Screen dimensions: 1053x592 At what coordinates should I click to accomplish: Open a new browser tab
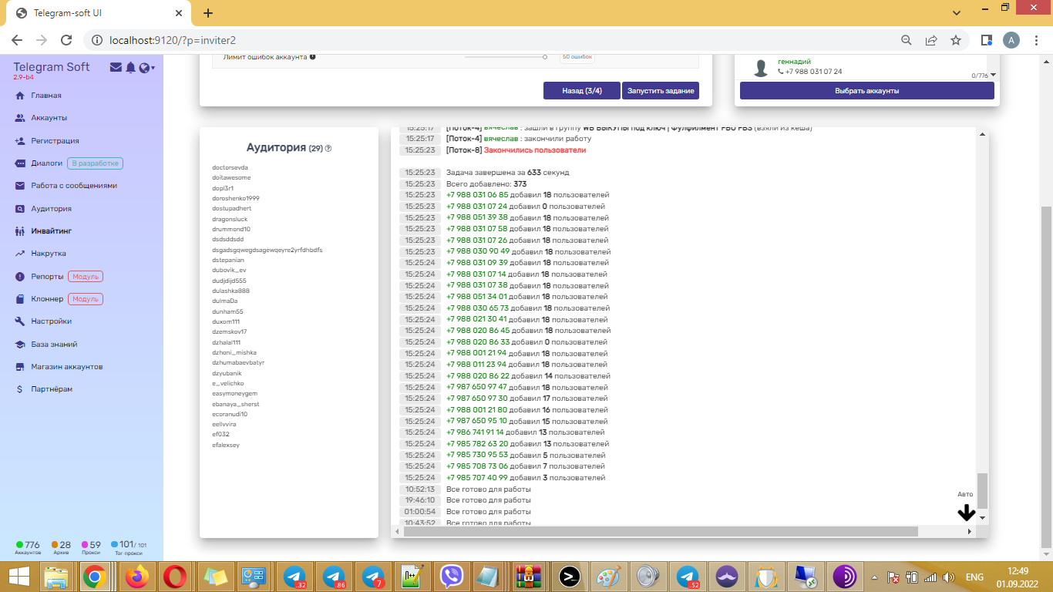(x=208, y=13)
